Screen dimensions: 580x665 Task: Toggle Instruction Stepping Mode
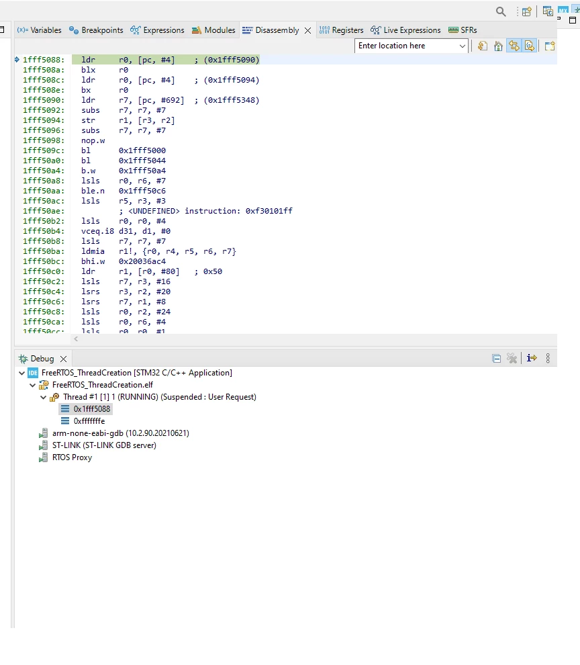pyautogui.click(x=532, y=359)
